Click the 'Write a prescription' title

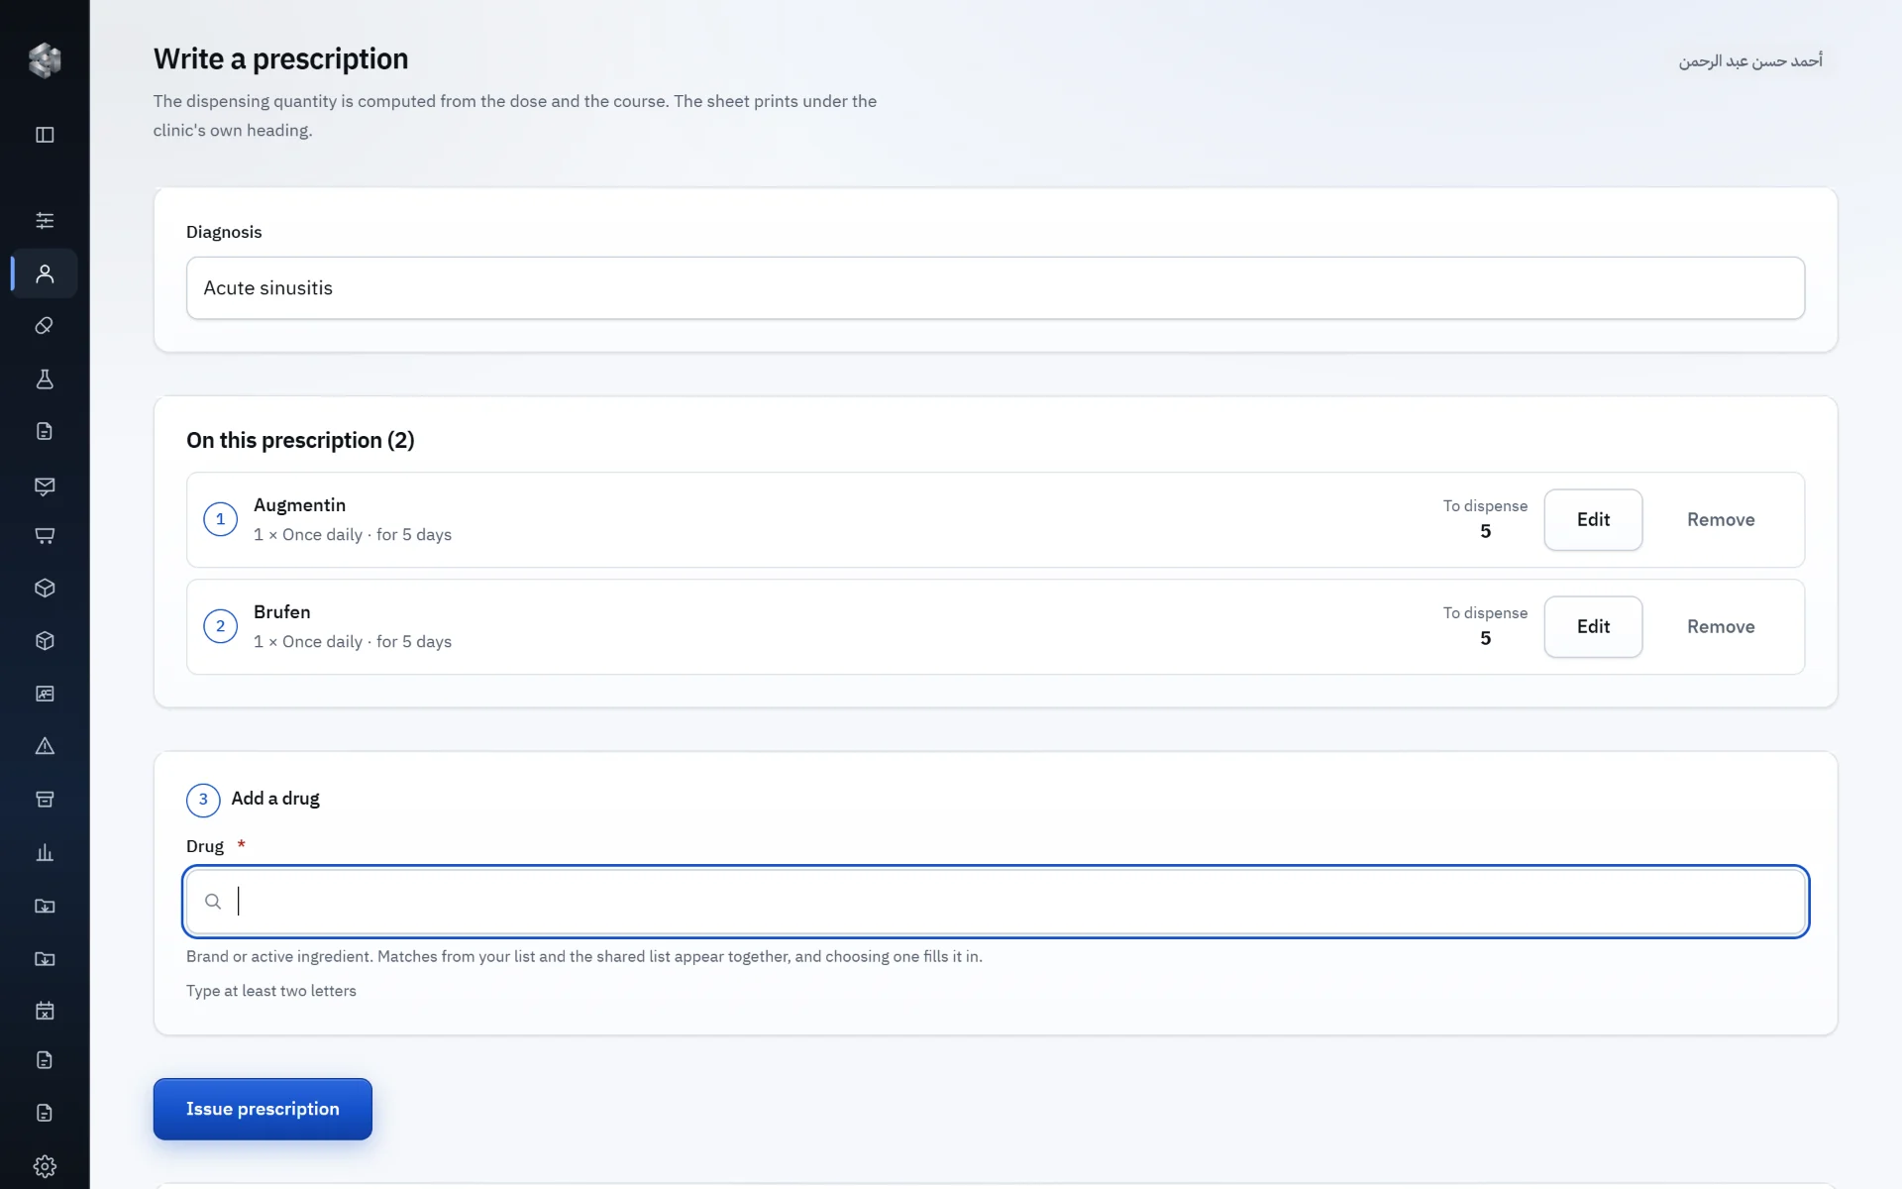[x=280, y=58]
